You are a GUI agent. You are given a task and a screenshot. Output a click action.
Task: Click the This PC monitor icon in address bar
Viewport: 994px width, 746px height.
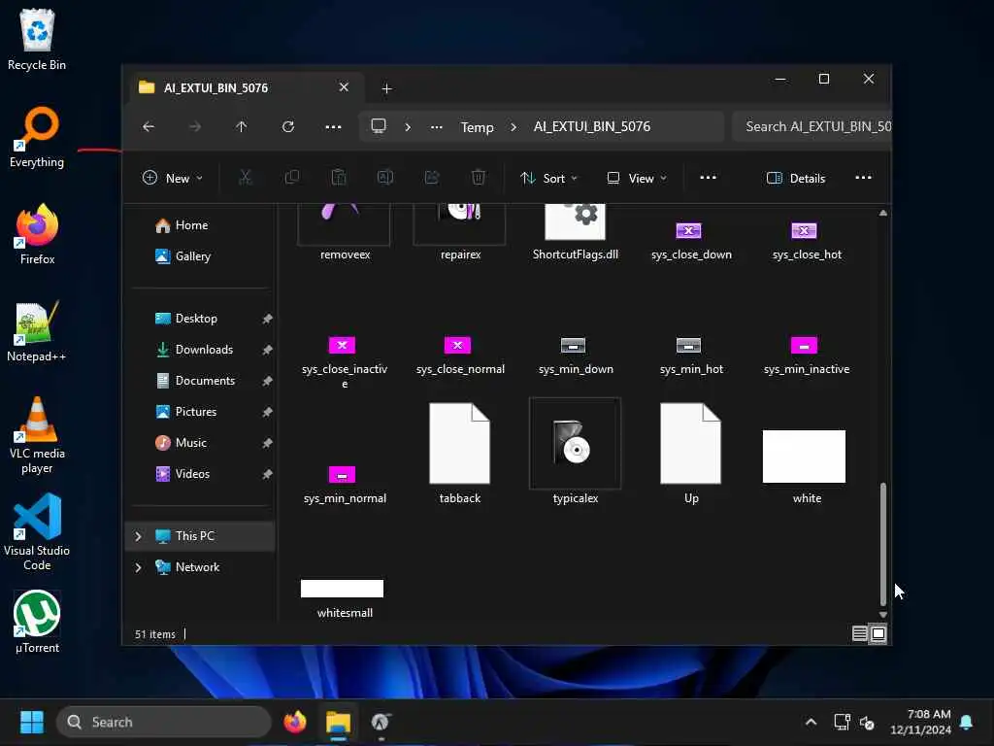tap(379, 126)
